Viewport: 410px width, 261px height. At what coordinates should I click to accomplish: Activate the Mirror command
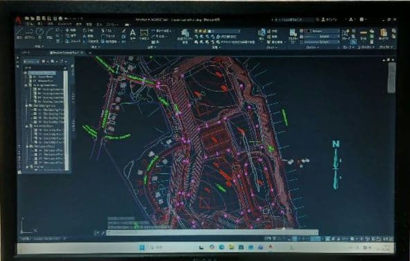(x=89, y=36)
